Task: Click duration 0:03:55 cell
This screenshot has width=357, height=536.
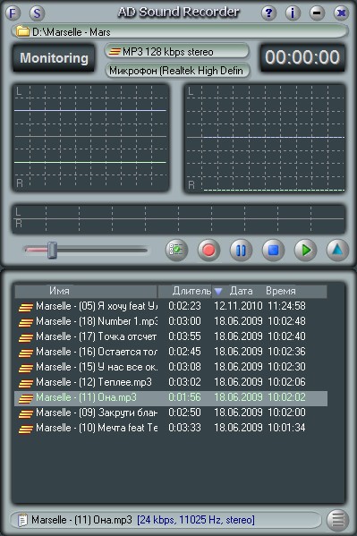Action: coord(184,336)
